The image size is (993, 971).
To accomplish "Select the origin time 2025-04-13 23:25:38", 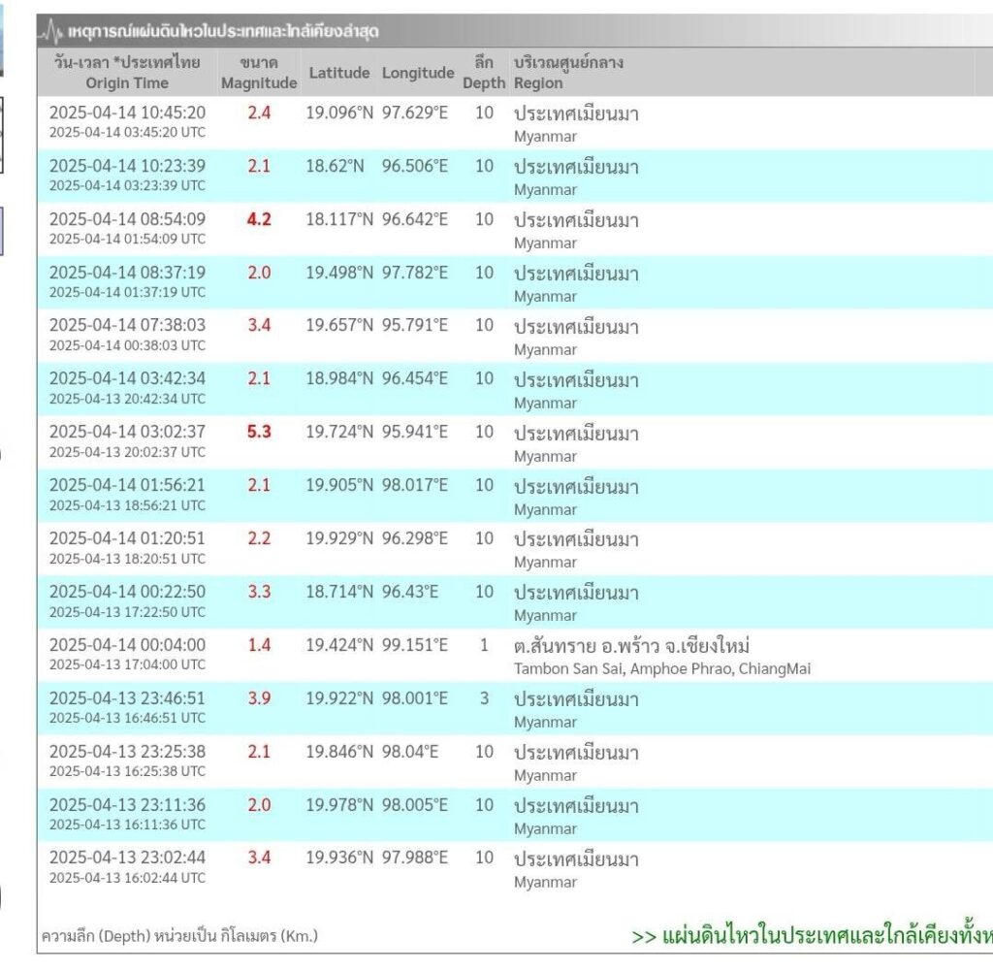I will pyautogui.click(x=127, y=751).
